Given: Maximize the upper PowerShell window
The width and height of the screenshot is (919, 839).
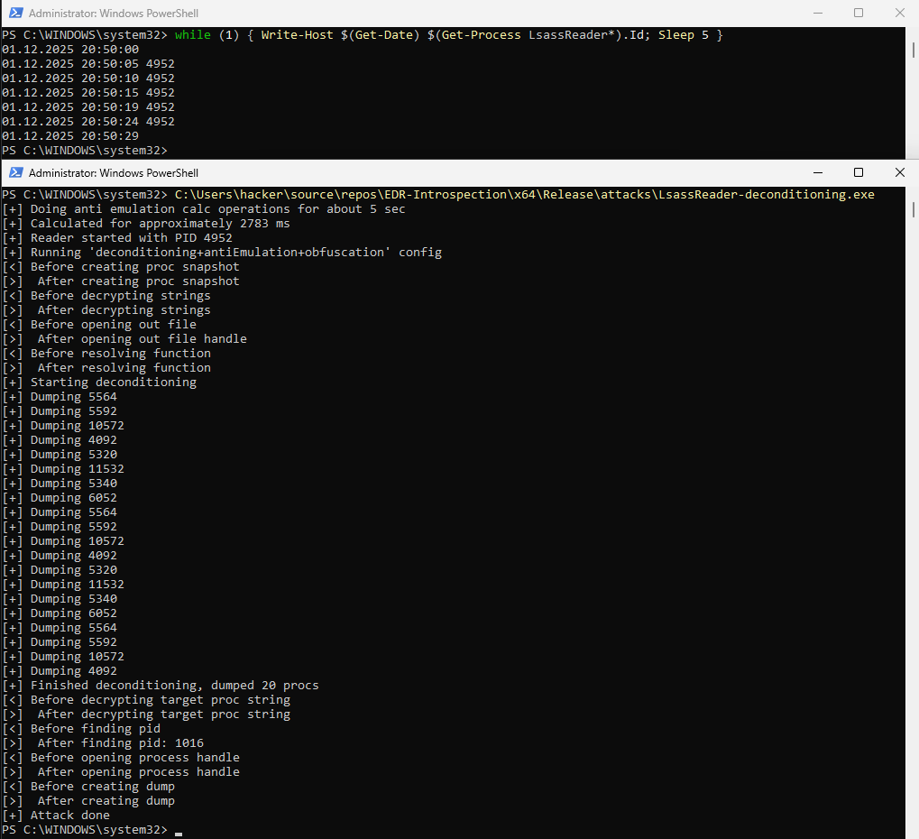Looking at the screenshot, I should [x=859, y=13].
